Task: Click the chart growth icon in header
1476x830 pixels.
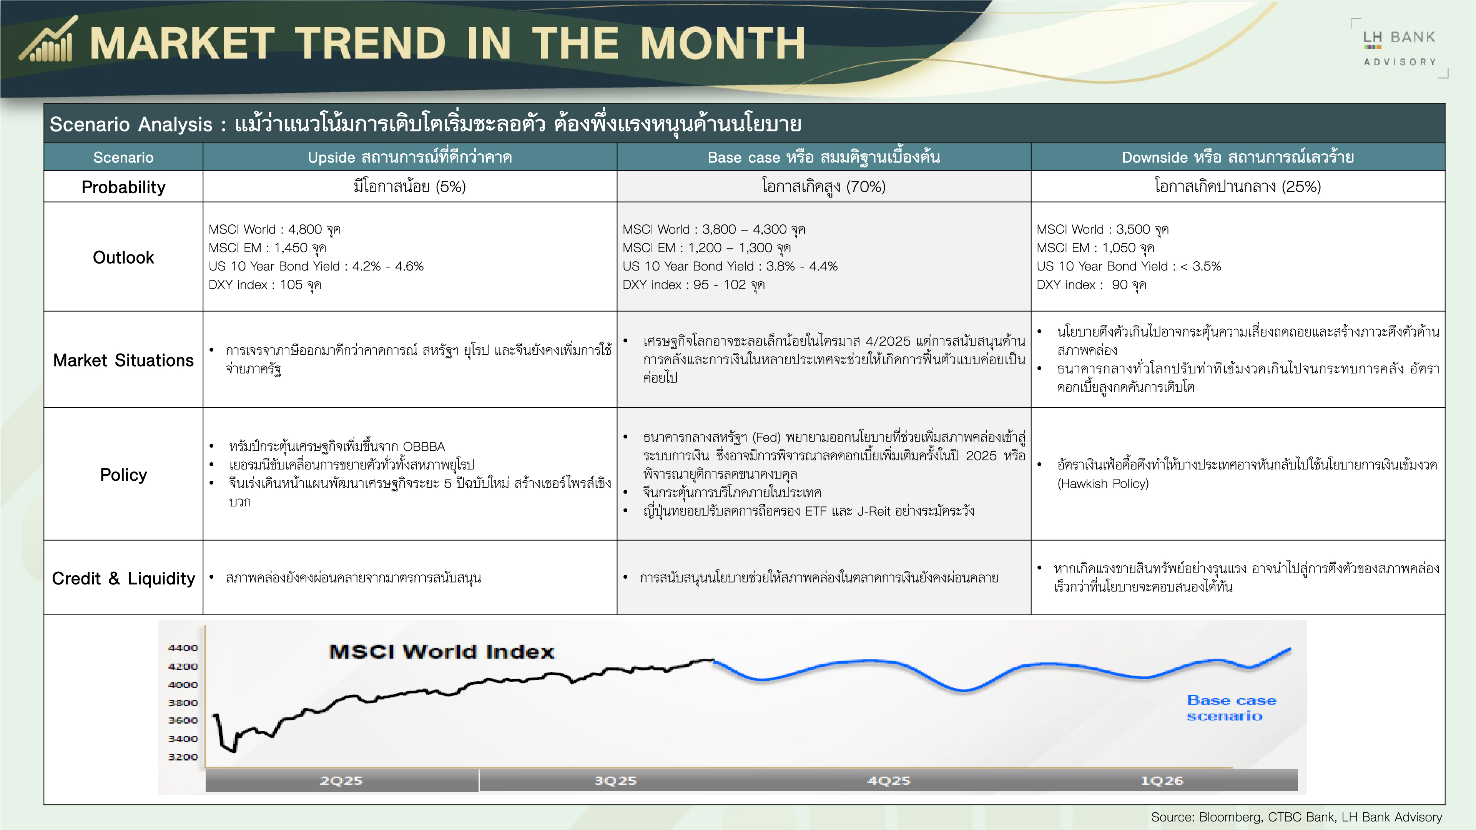Action: [x=49, y=40]
